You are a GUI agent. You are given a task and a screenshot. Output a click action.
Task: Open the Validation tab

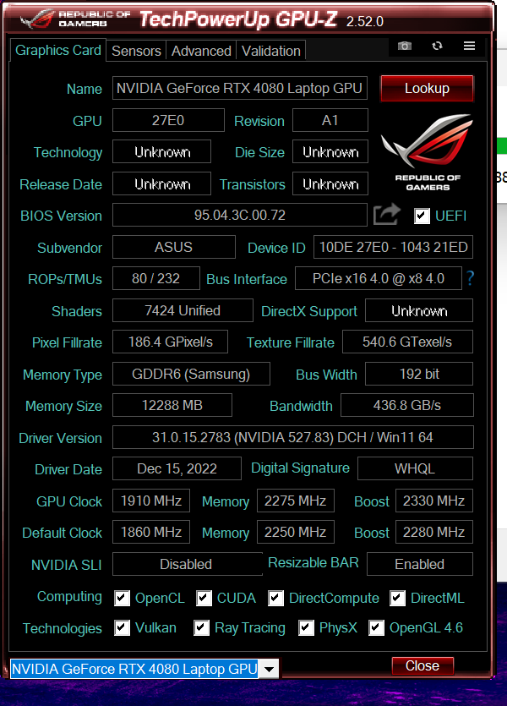270,51
